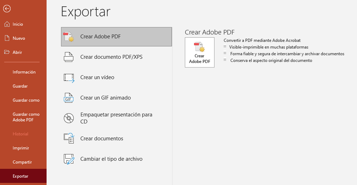Click the CD disc icon
The width and height of the screenshot is (357, 185).
(x=68, y=118)
